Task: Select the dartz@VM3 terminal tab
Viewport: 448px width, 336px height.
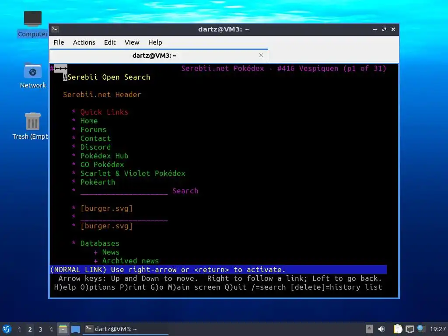Action: [158, 56]
